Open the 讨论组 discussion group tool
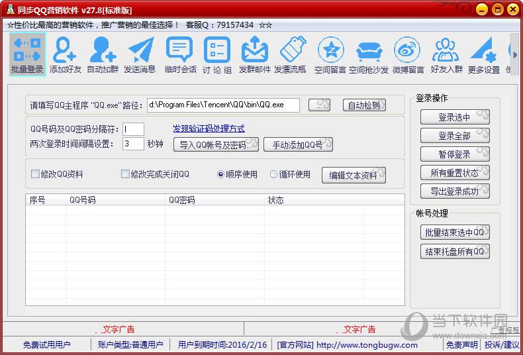Screen dimensions: 523x355 click(x=216, y=54)
